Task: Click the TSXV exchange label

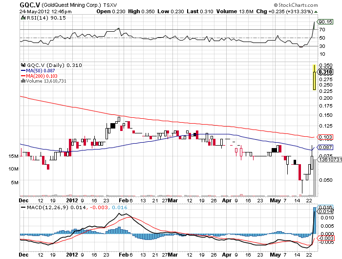Action: click(110, 5)
